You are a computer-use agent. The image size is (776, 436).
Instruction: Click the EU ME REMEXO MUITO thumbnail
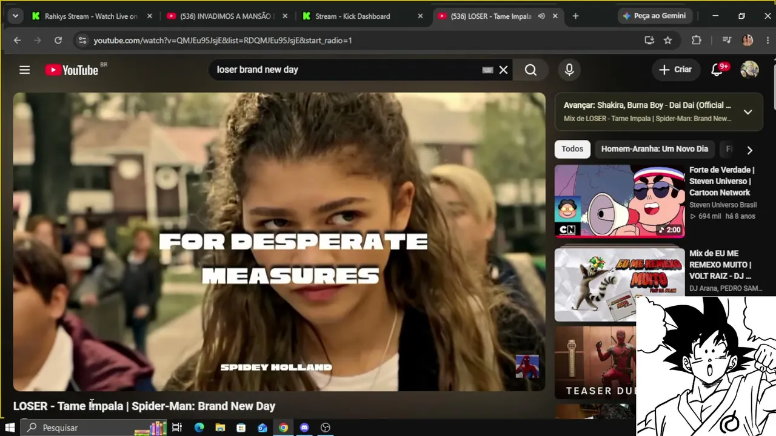tap(620, 284)
